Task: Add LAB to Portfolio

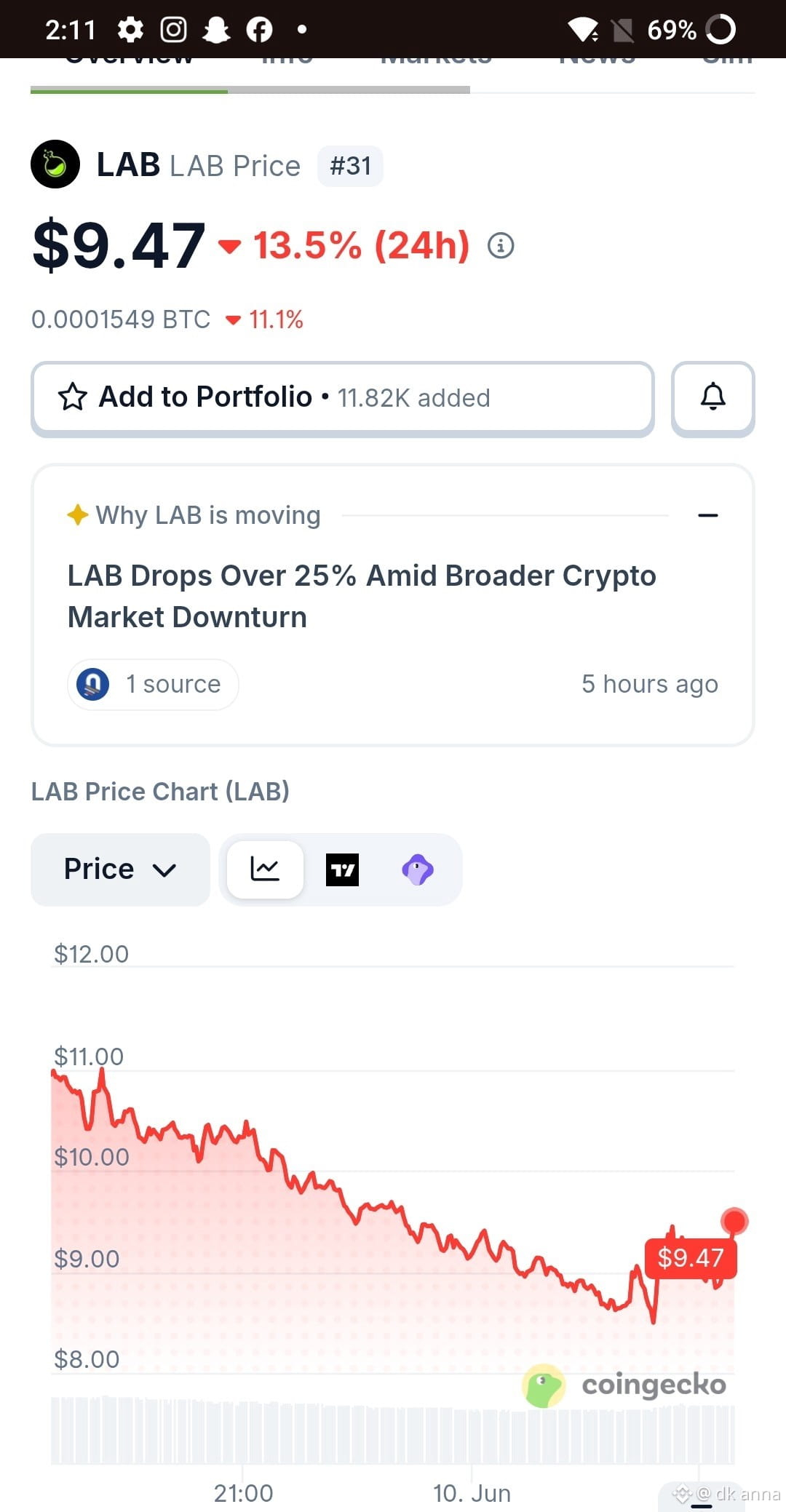Action: (x=343, y=399)
